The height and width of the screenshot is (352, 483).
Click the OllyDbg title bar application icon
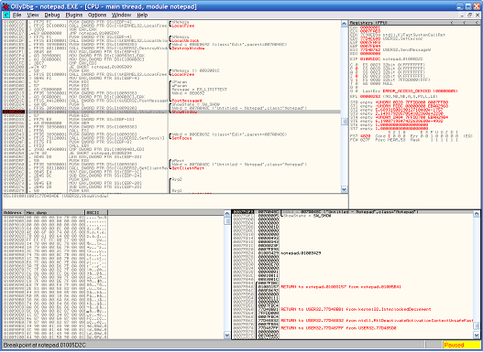[5, 6]
